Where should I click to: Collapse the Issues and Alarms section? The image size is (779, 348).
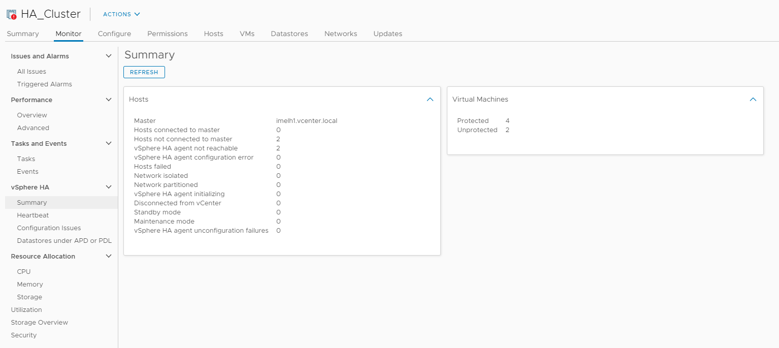point(108,56)
